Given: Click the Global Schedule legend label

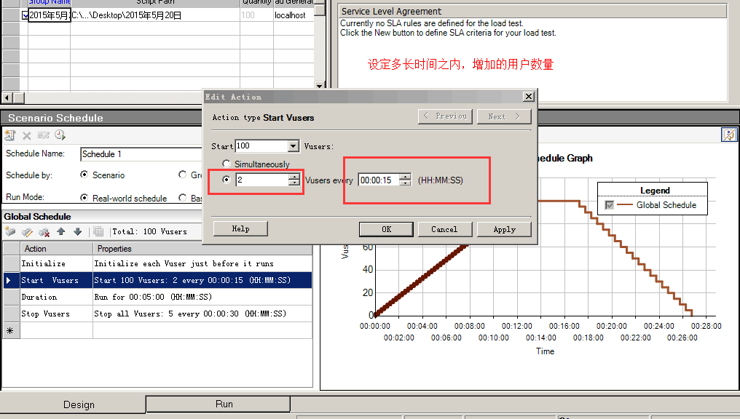Looking at the screenshot, I should 666,205.
